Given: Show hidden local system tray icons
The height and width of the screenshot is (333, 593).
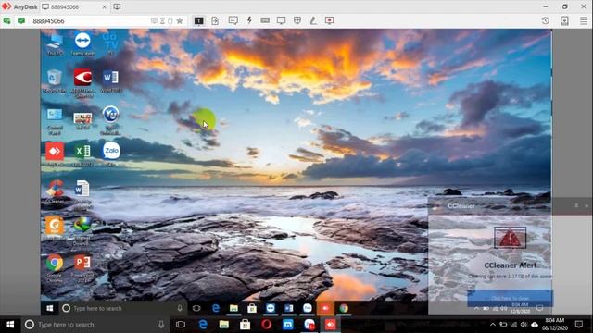Looking at the screenshot, I should [492, 325].
